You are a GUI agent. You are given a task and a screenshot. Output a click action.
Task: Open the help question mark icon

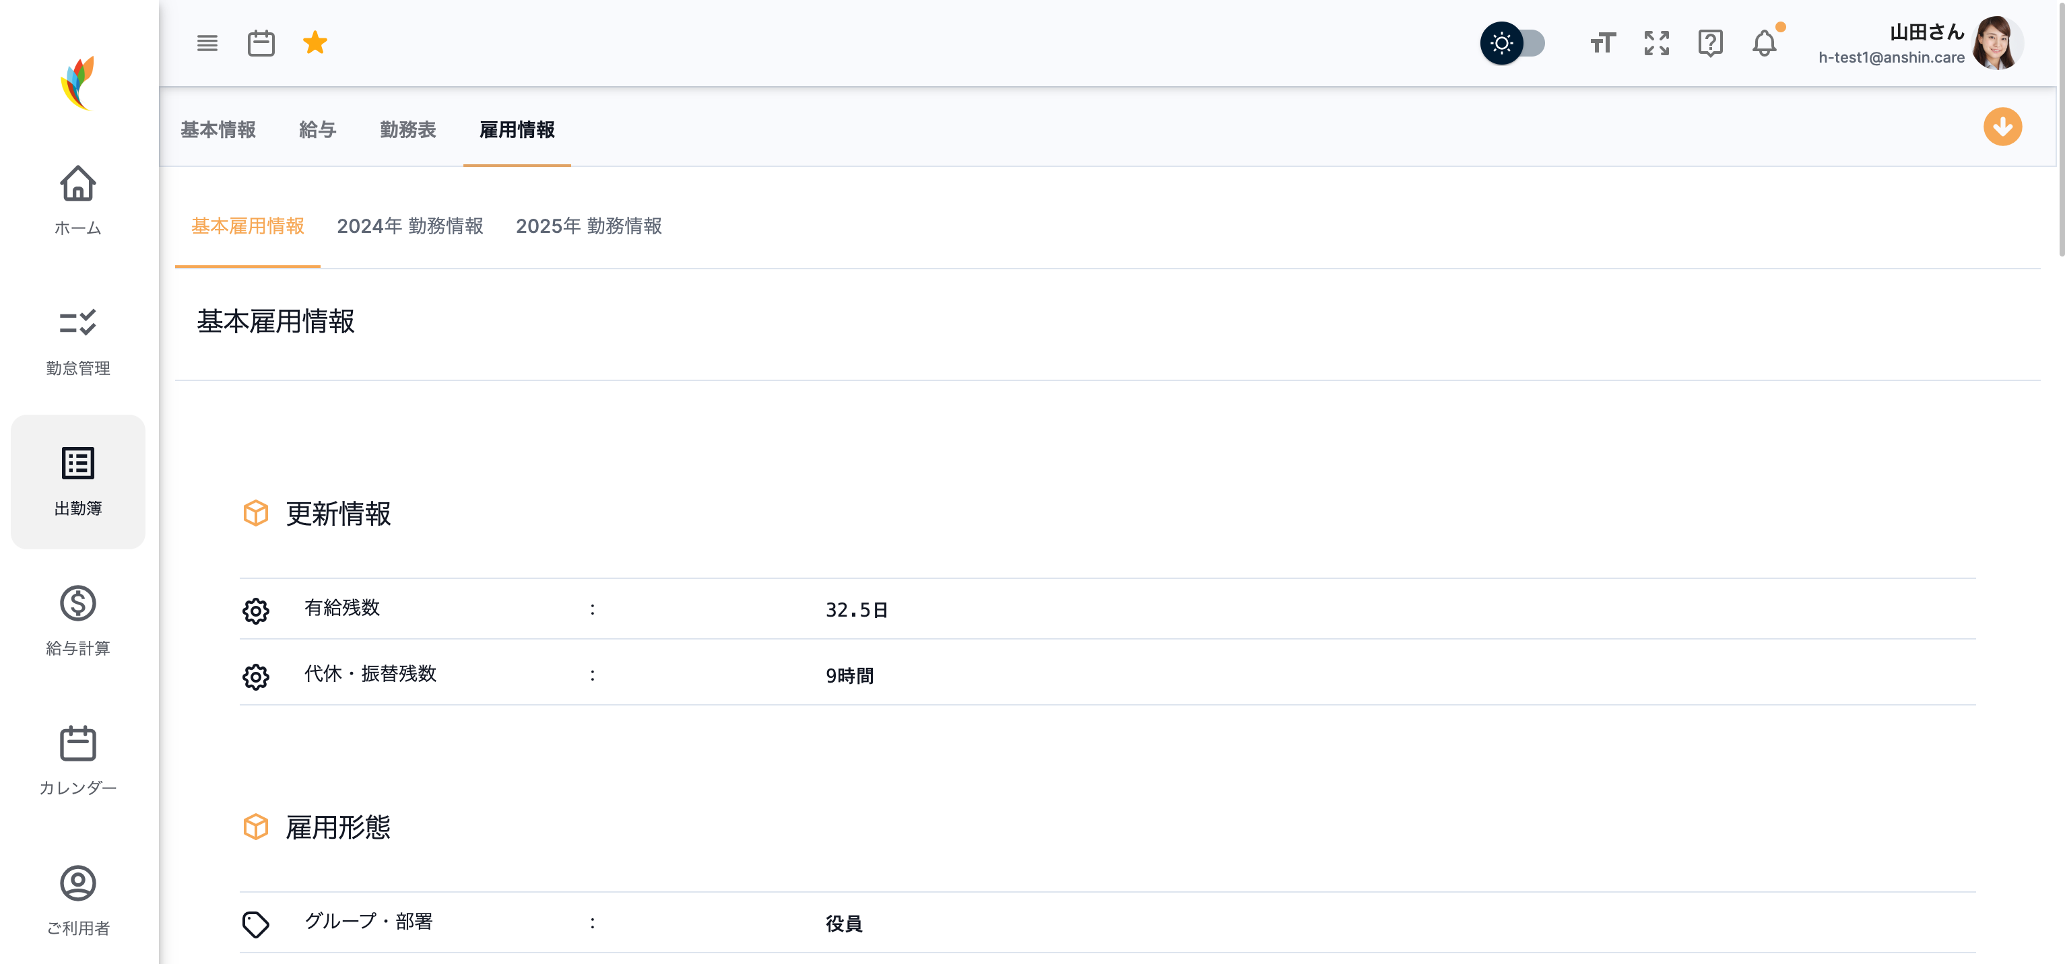click(1710, 43)
